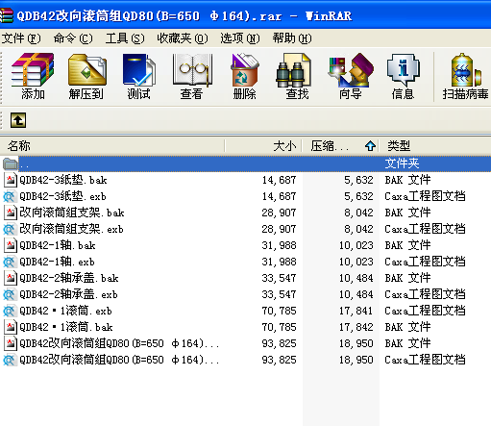Click the blue sort arrow in 压缩 column

(370, 146)
